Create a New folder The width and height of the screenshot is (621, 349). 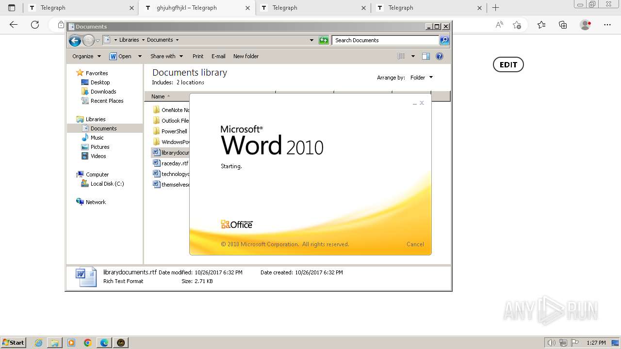click(x=246, y=56)
